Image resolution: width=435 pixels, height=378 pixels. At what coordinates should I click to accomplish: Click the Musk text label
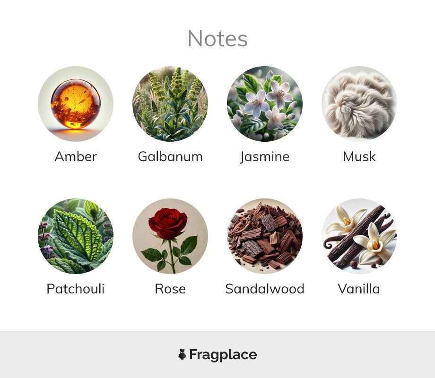[x=359, y=156]
